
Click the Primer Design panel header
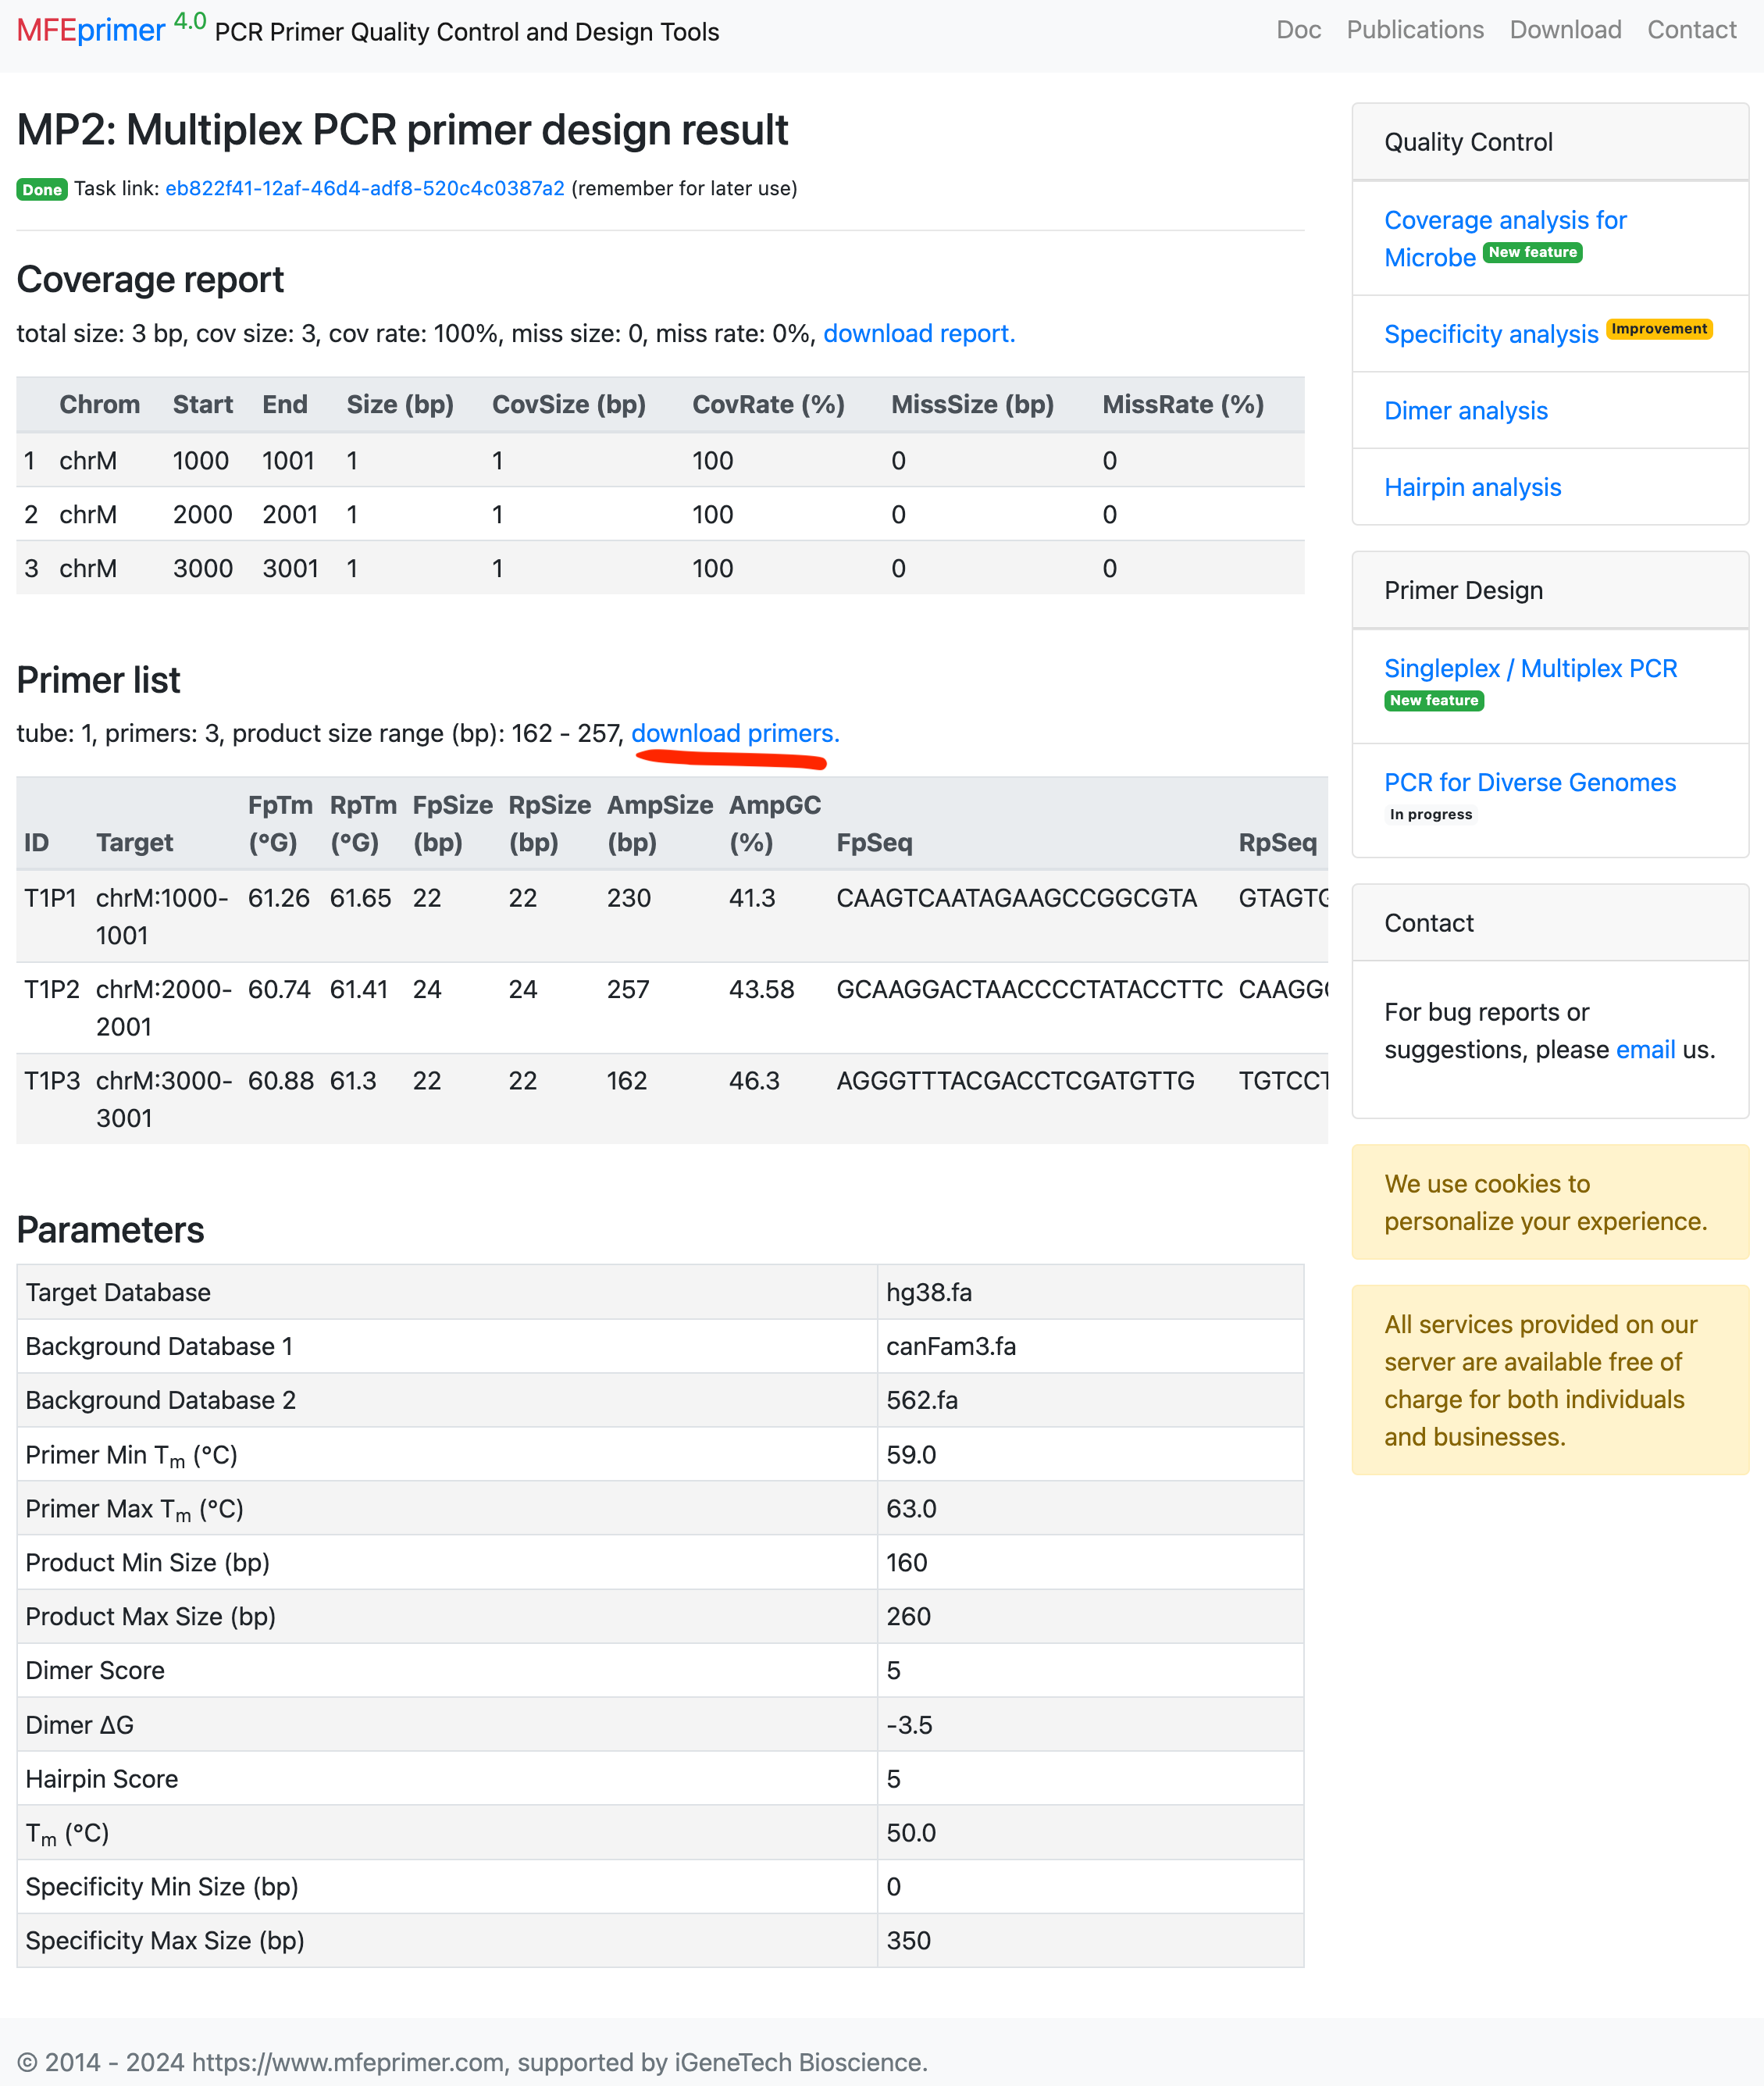point(1549,590)
